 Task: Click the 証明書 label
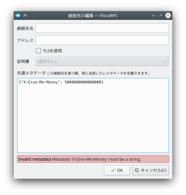[x=23, y=62]
